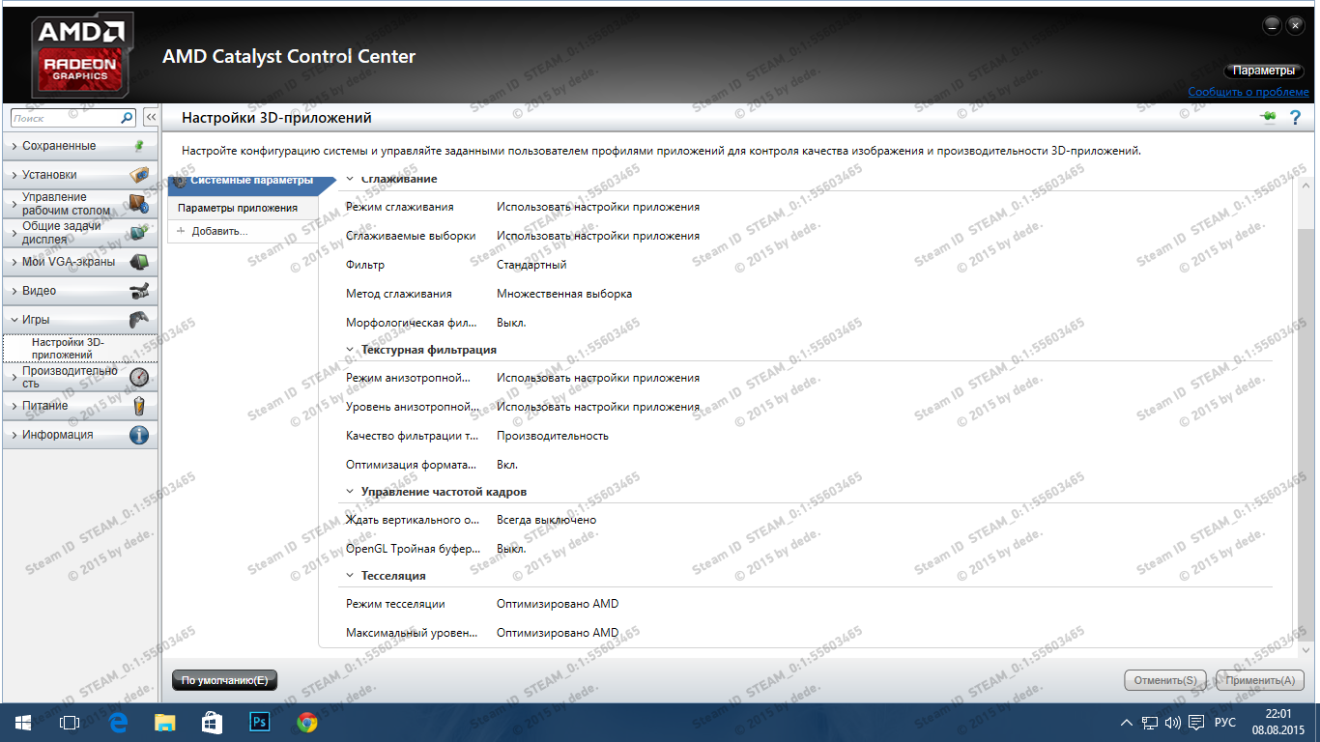
Task: Collapse the Текстурная фильтрация section
Action: coord(351,350)
